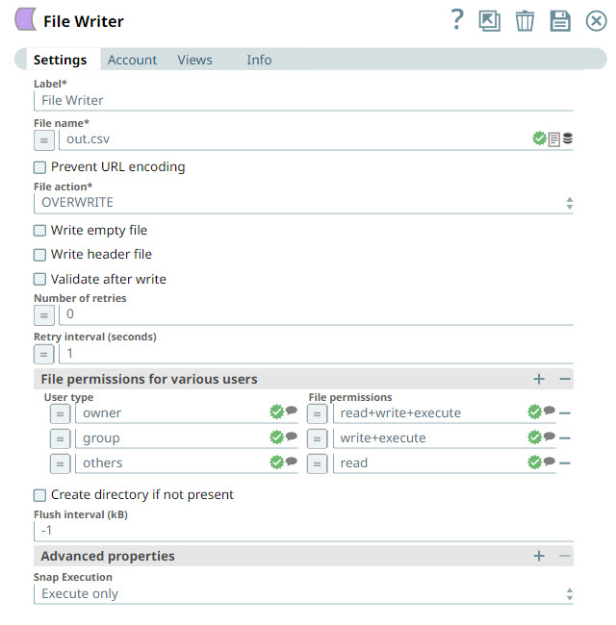
Task: Remove the owner permission row
Action: (565, 413)
